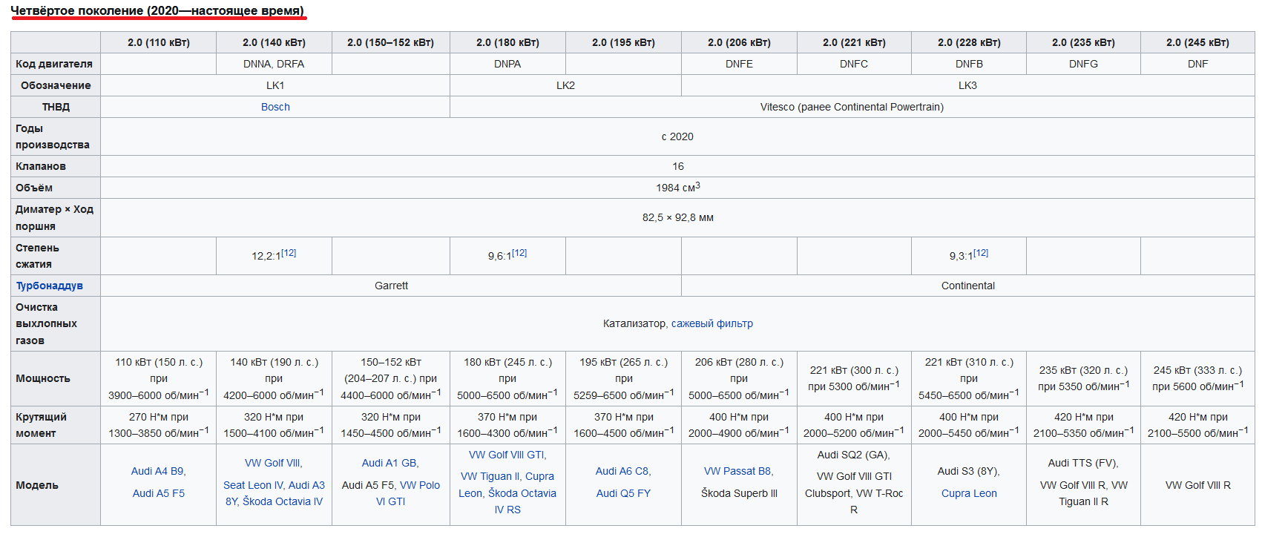Select the Крутящий момент row header
This screenshot has height=537, width=1262.
coord(56,425)
